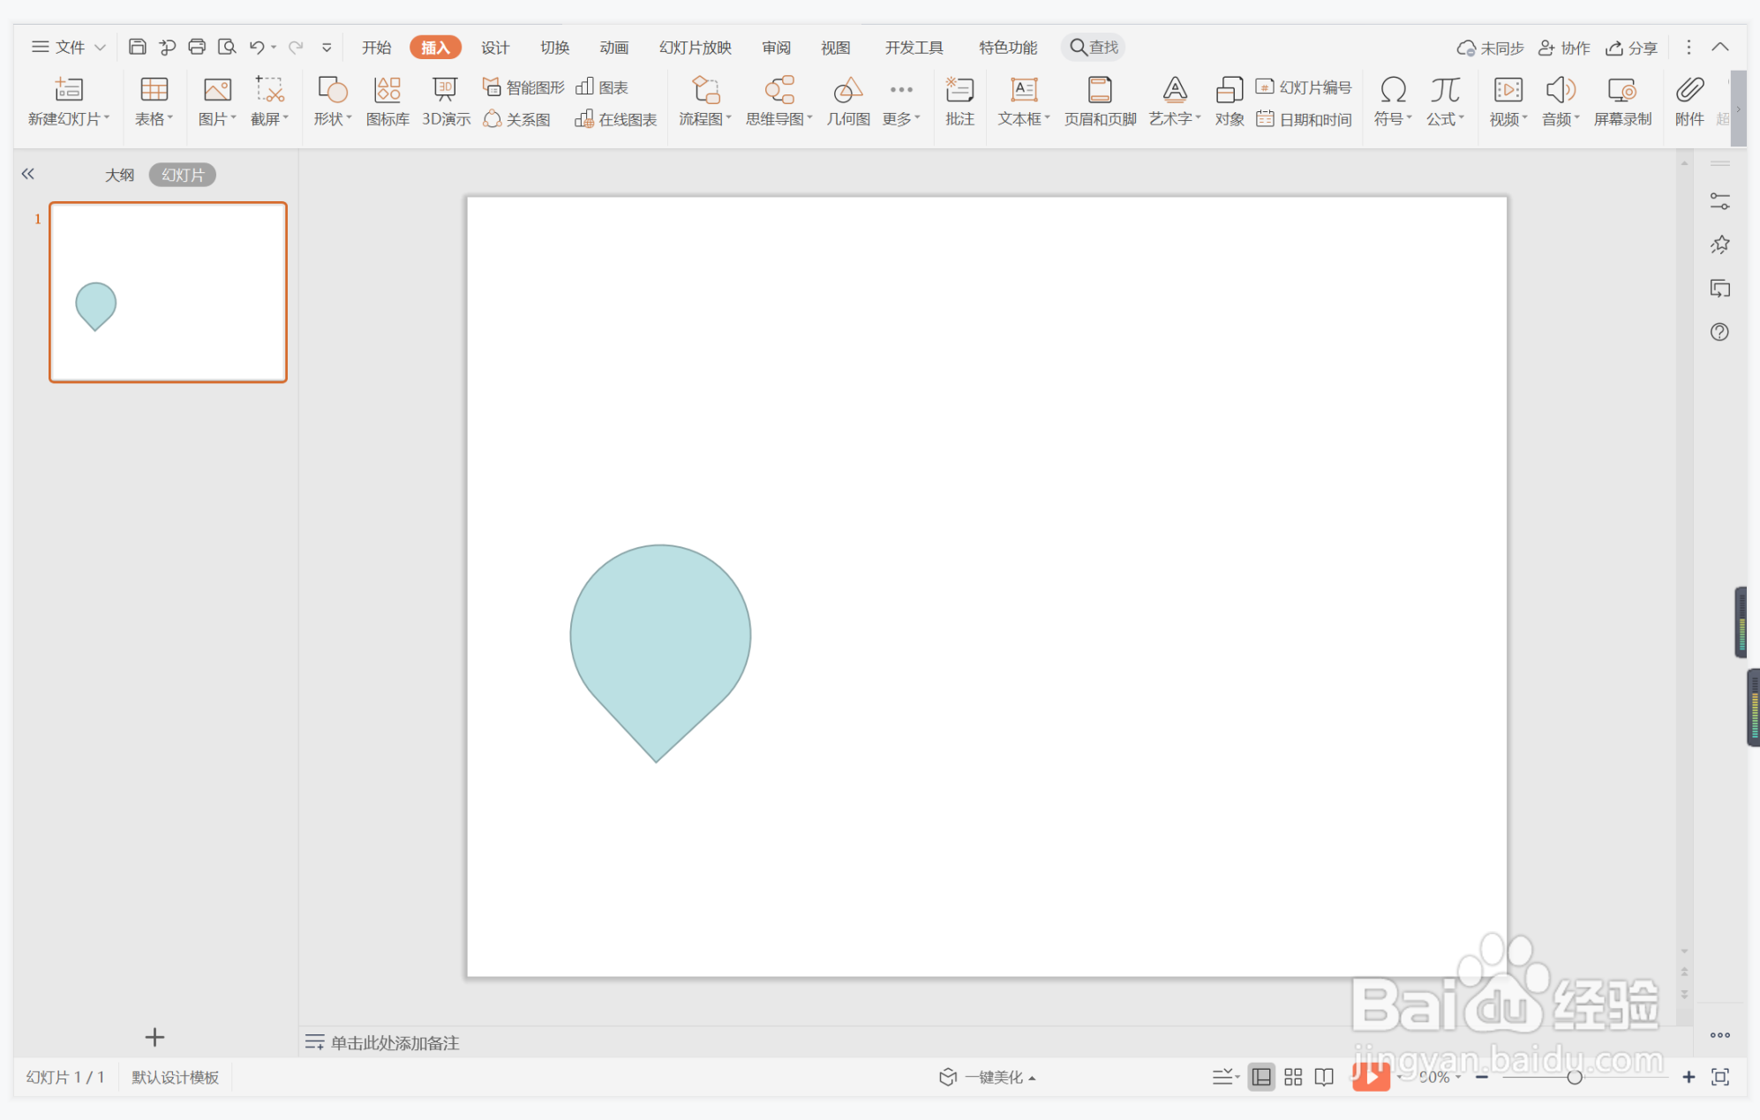Open the 图标库 icon library
The height and width of the screenshot is (1120, 1760).
387,101
